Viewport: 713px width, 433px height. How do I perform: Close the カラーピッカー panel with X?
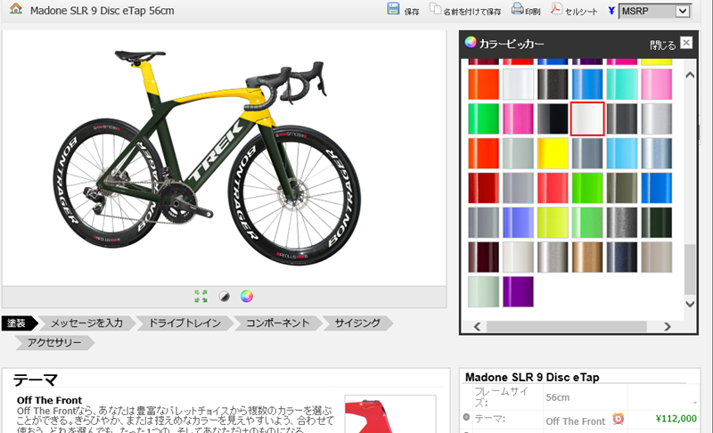click(x=686, y=43)
